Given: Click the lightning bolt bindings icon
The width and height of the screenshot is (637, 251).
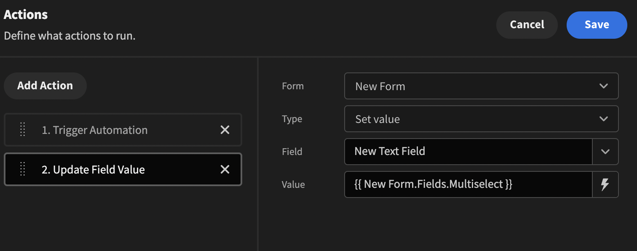Looking at the screenshot, I should point(605,184).
